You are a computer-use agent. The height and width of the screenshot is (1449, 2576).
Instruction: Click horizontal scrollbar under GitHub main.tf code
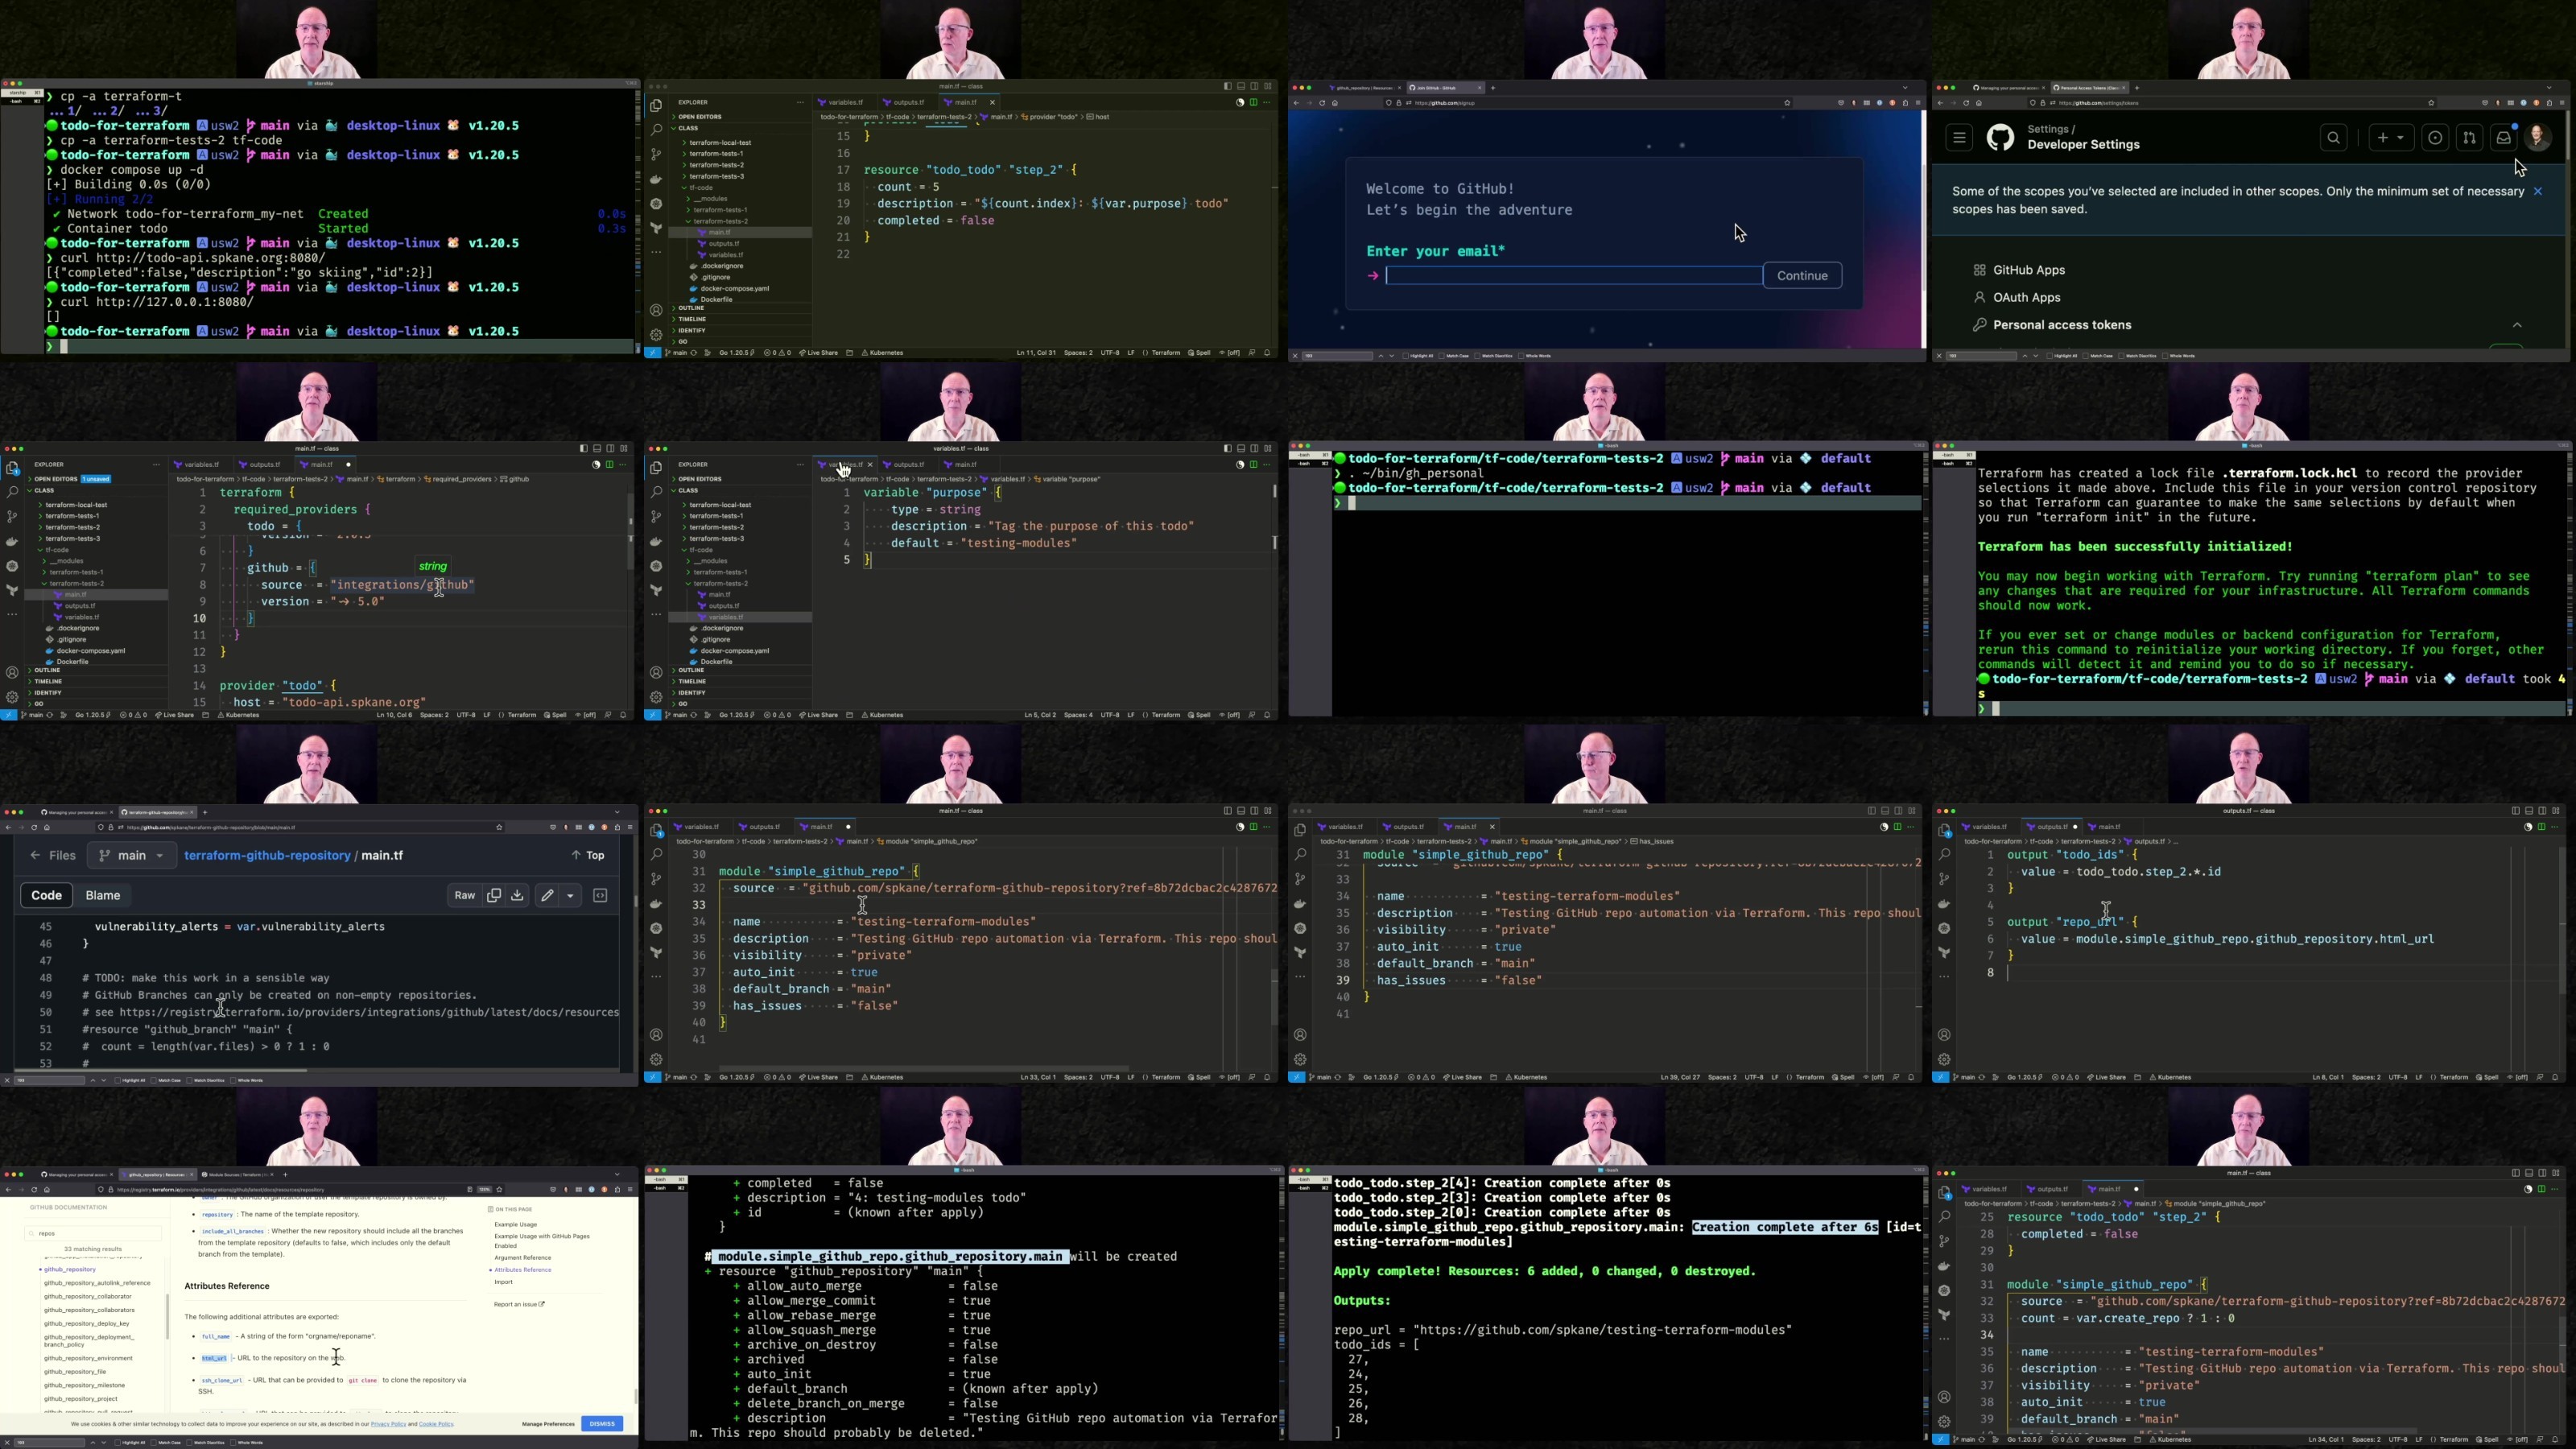click(x=160, y=1071)
